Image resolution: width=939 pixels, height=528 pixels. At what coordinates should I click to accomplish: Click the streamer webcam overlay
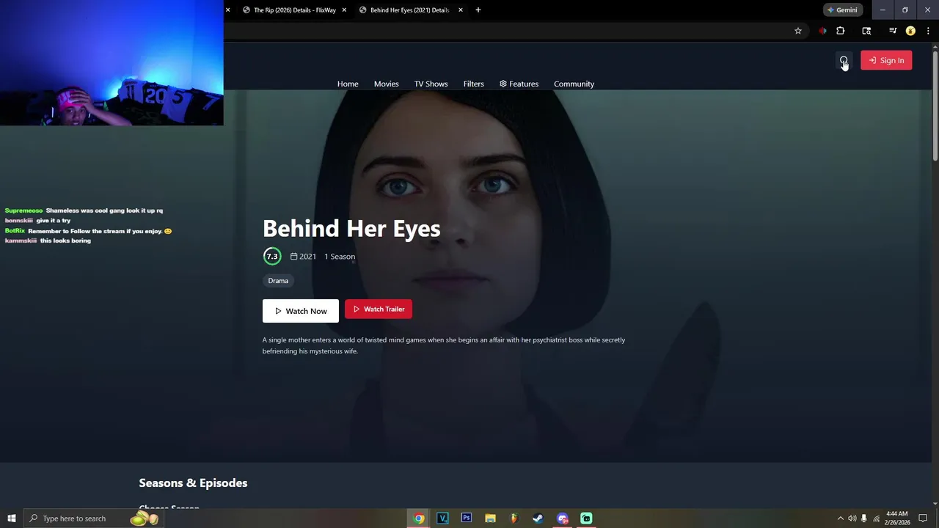pos(112,63)
